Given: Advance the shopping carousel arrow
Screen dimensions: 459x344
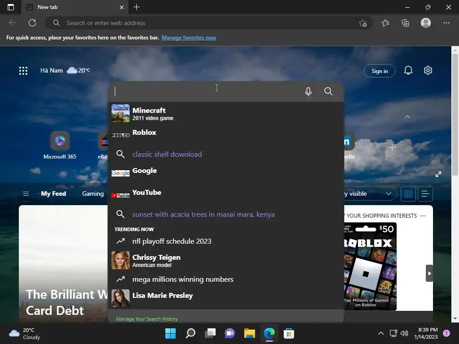Looking at the screenshot, I should pos(429,273).
